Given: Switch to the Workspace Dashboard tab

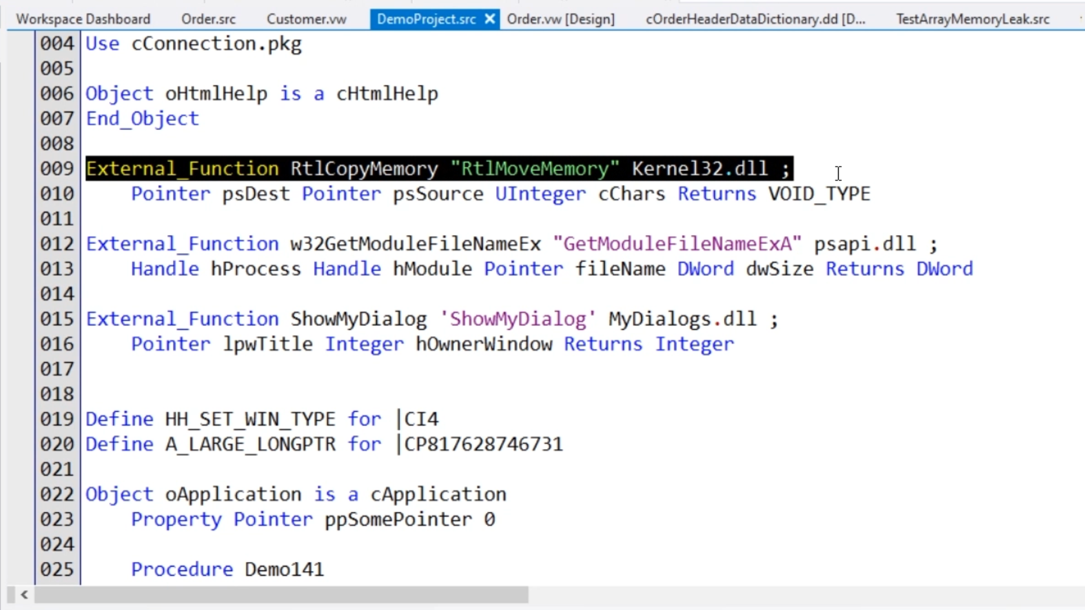Looking at the screenshot, I should click(x=83, y=19).
